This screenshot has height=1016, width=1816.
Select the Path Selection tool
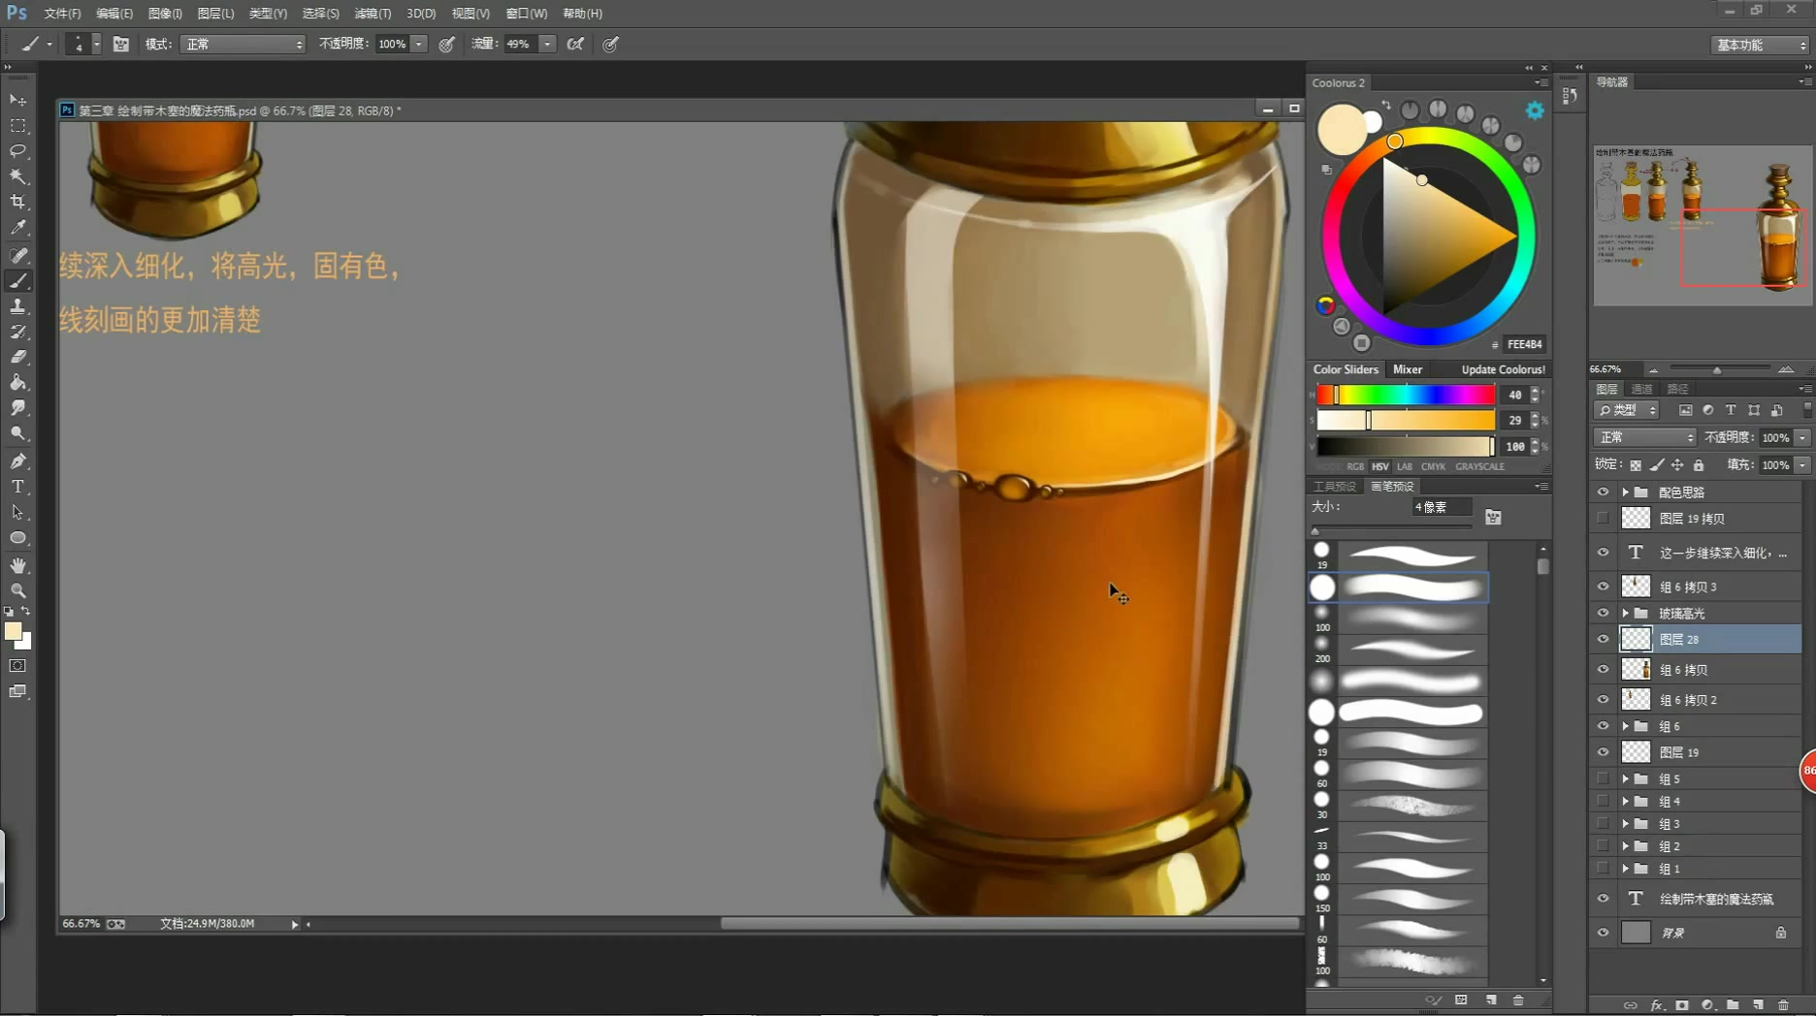[17, 512]
